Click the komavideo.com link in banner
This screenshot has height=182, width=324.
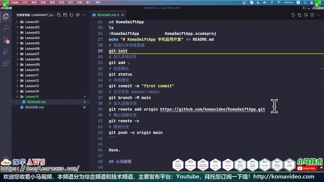[x=283, y=176]
